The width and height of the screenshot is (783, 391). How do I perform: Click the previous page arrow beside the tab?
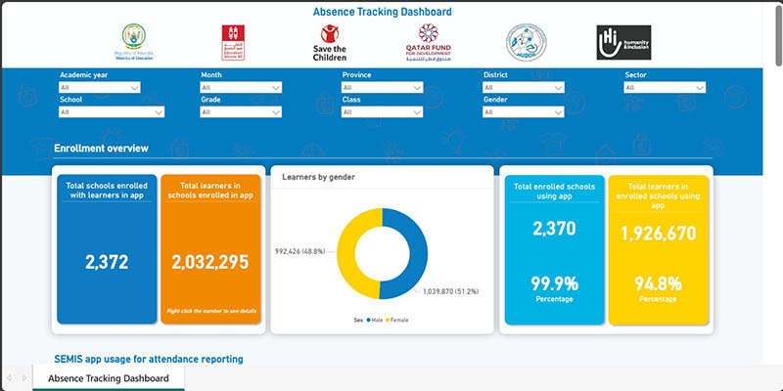(x=9, y=378)
